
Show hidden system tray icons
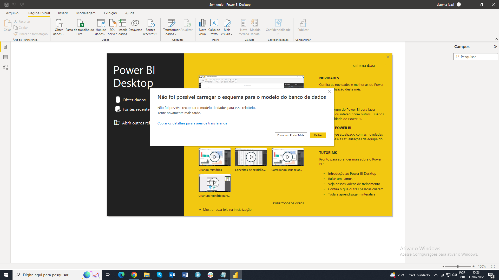click(x=436, y=275)
